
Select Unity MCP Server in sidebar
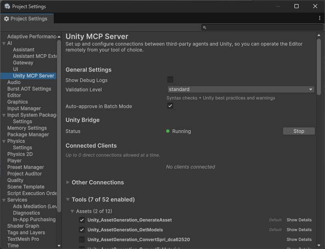pyautogui.click(x=33, y=76)
